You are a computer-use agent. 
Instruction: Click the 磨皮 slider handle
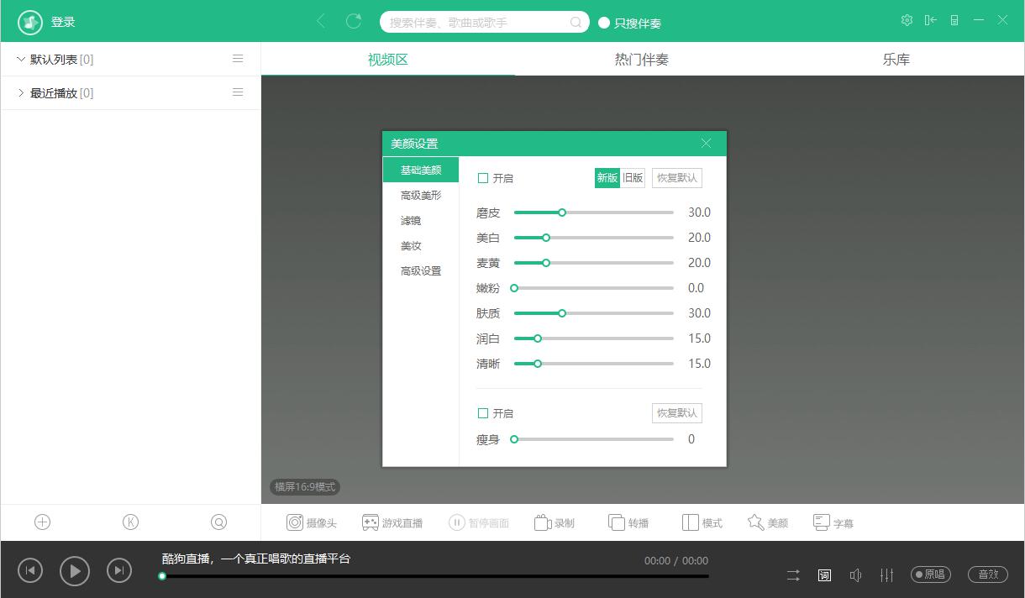(562, 212)
